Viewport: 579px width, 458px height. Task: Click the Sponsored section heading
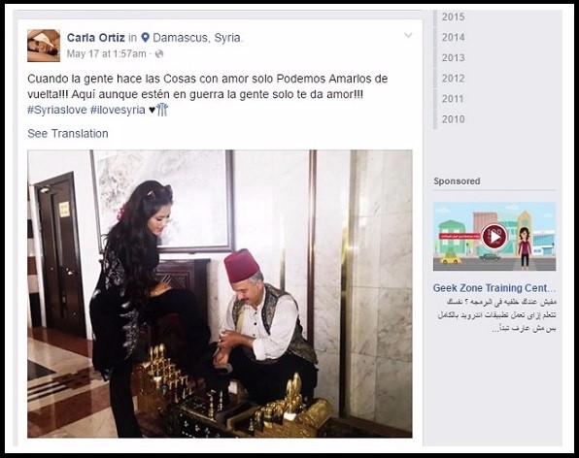pos(457,181)
